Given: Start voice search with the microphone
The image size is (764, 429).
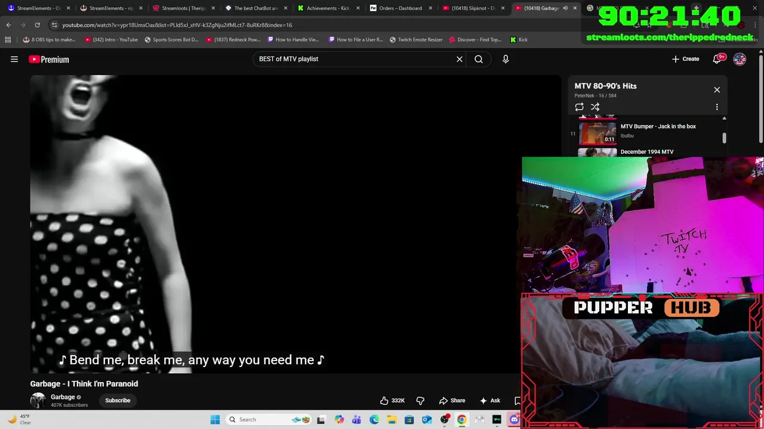Looking at the screenshot, I should [506, 59].
